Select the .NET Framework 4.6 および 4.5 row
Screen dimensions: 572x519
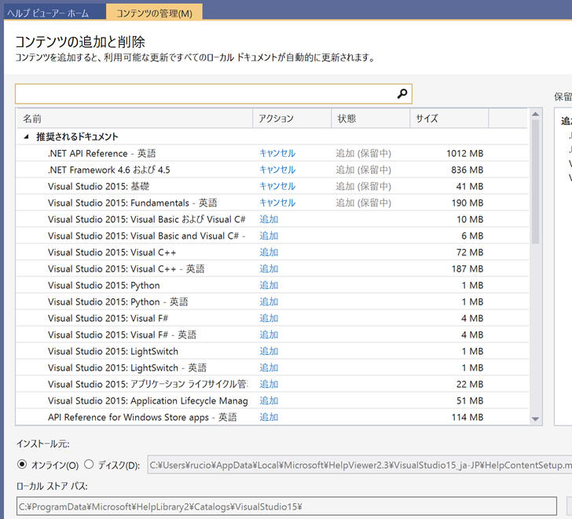[272, 170]
